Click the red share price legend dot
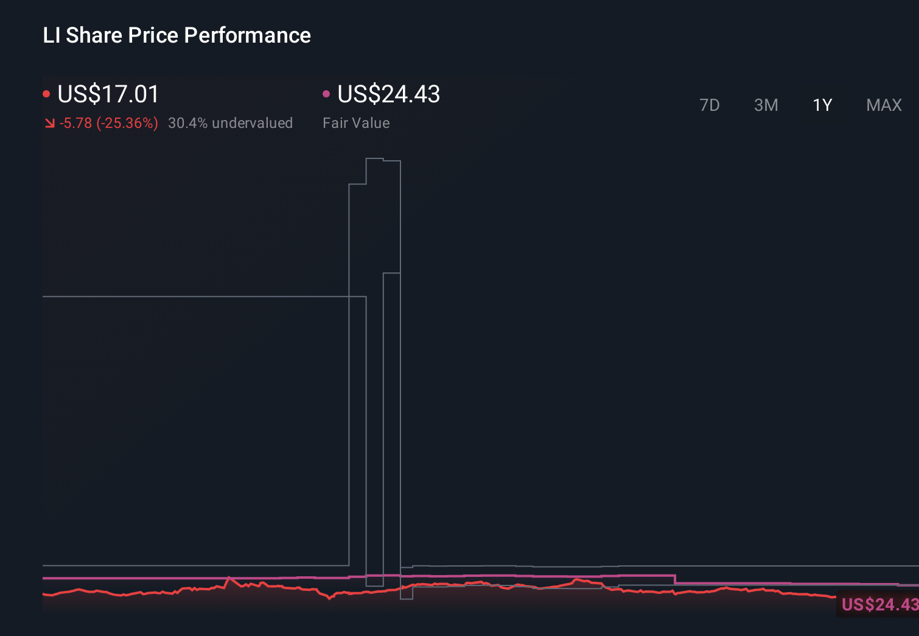The height and width of the screenshot is (636, 919). (46, 94)
